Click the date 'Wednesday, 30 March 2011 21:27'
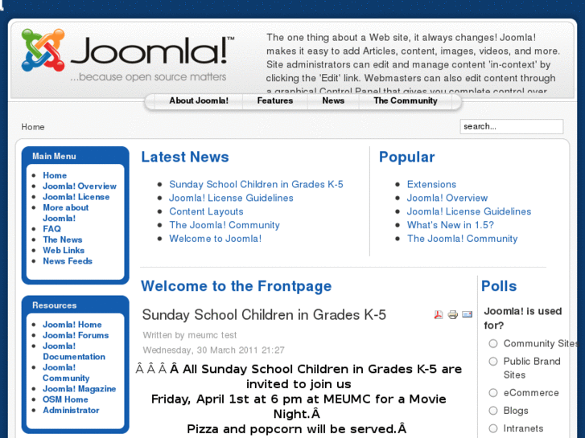The width and height of the screenshot is (585, 438). [213, 350]
